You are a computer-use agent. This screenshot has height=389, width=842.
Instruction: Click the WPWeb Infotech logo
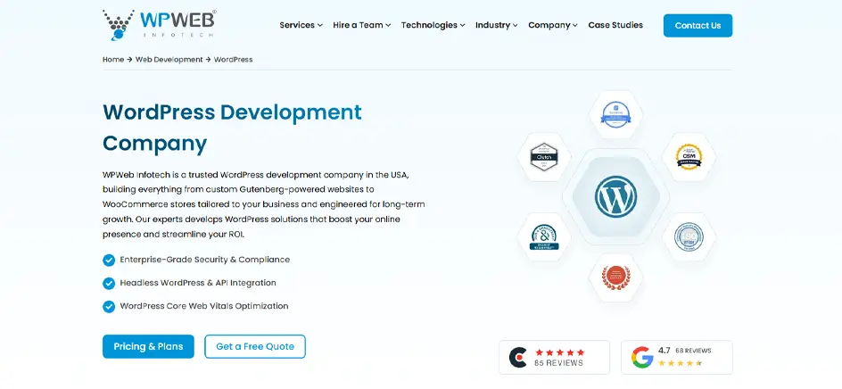click(x=159, y=24)
